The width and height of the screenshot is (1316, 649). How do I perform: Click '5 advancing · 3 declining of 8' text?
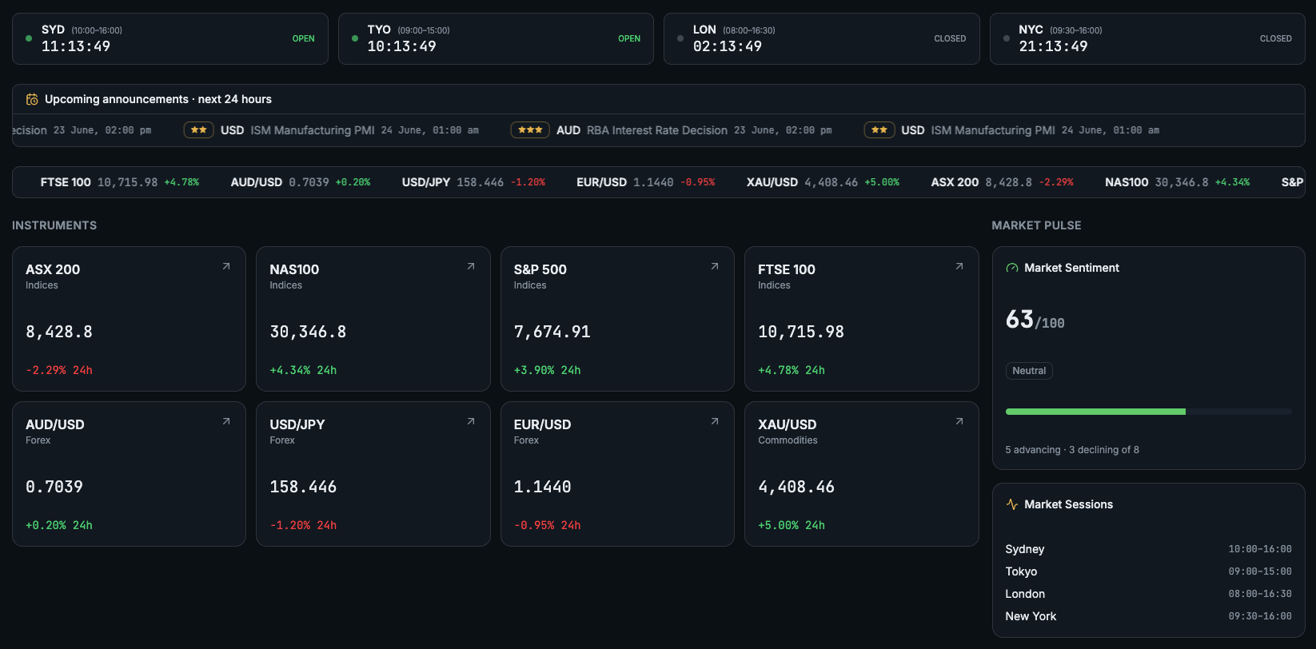(1072, 450)
